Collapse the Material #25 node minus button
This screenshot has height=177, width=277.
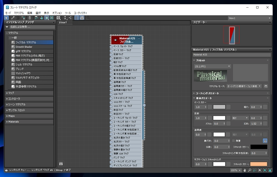(139, 38)
